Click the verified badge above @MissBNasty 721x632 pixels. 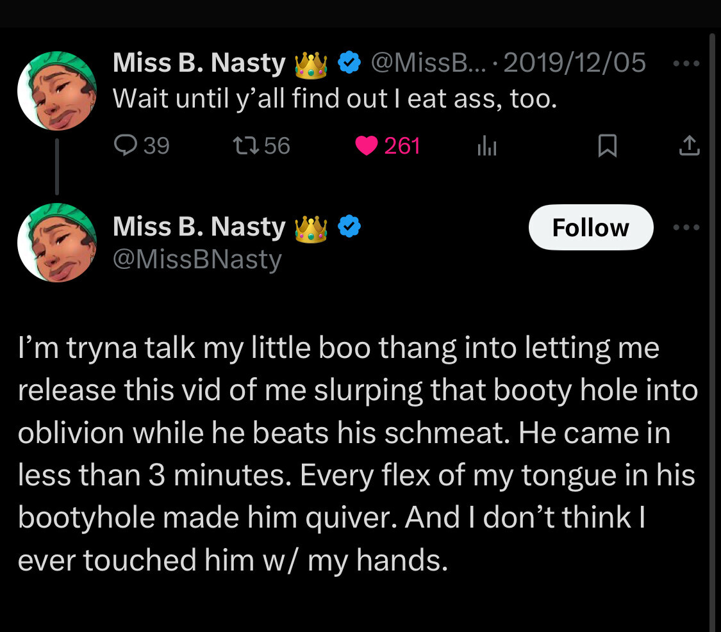click(x=349, y=227)
